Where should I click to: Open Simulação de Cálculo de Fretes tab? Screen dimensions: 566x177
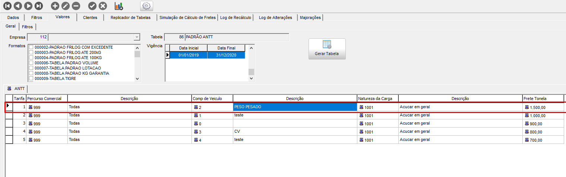[188, 17]
